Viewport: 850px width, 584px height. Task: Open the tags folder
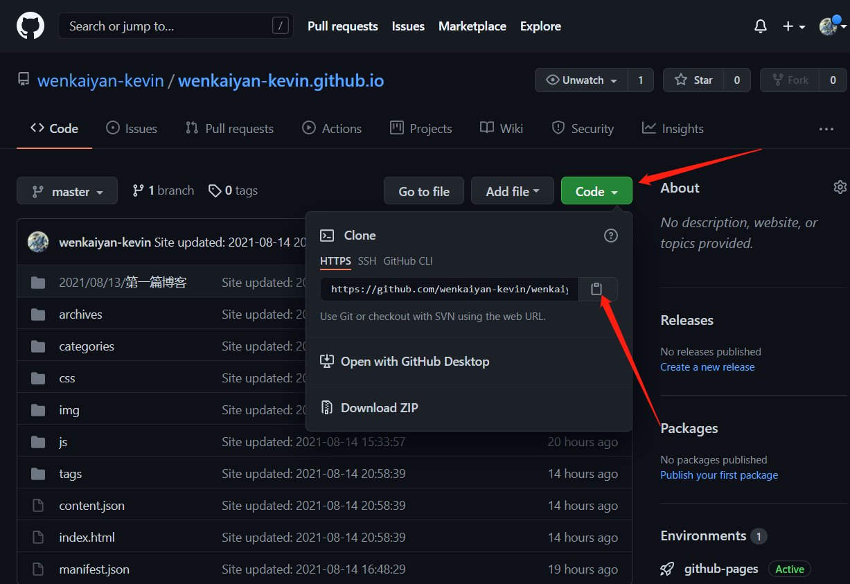(71, 474)
